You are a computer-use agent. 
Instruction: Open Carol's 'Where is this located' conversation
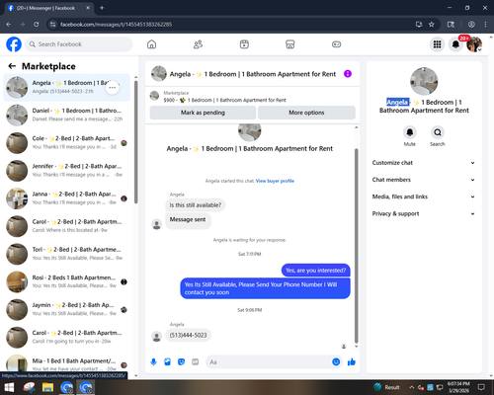click(66, 226)
